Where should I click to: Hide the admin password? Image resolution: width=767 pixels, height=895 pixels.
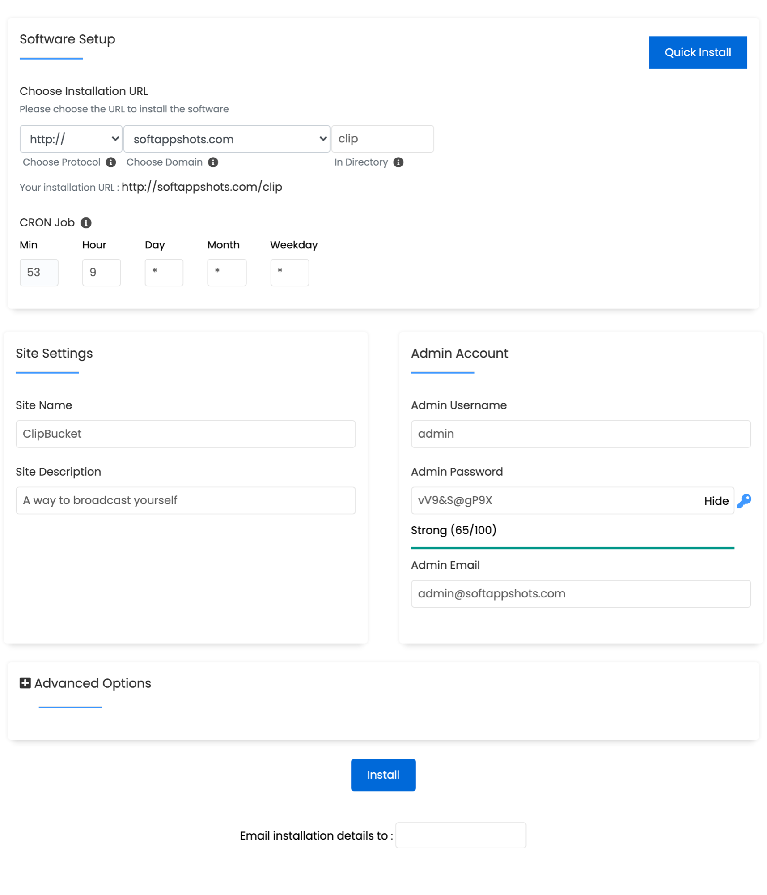point(716,501)
